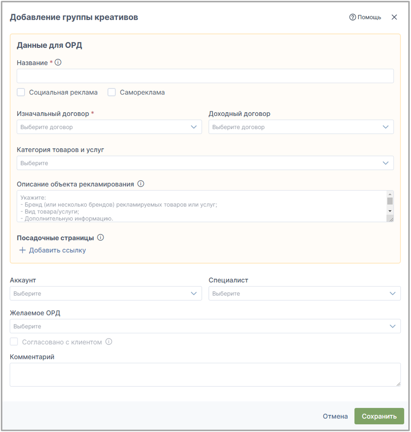This screenshot has width=411, height=432.
Task: Check the Согласовано с клиентом box
Action: (14, 342)
